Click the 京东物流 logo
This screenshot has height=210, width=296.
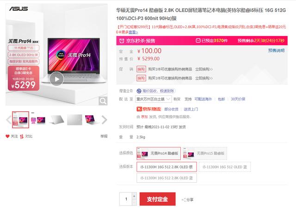[149, 109]
